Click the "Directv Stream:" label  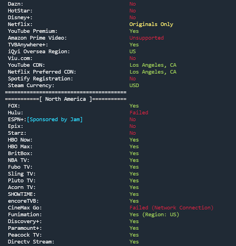click(31, 242)
